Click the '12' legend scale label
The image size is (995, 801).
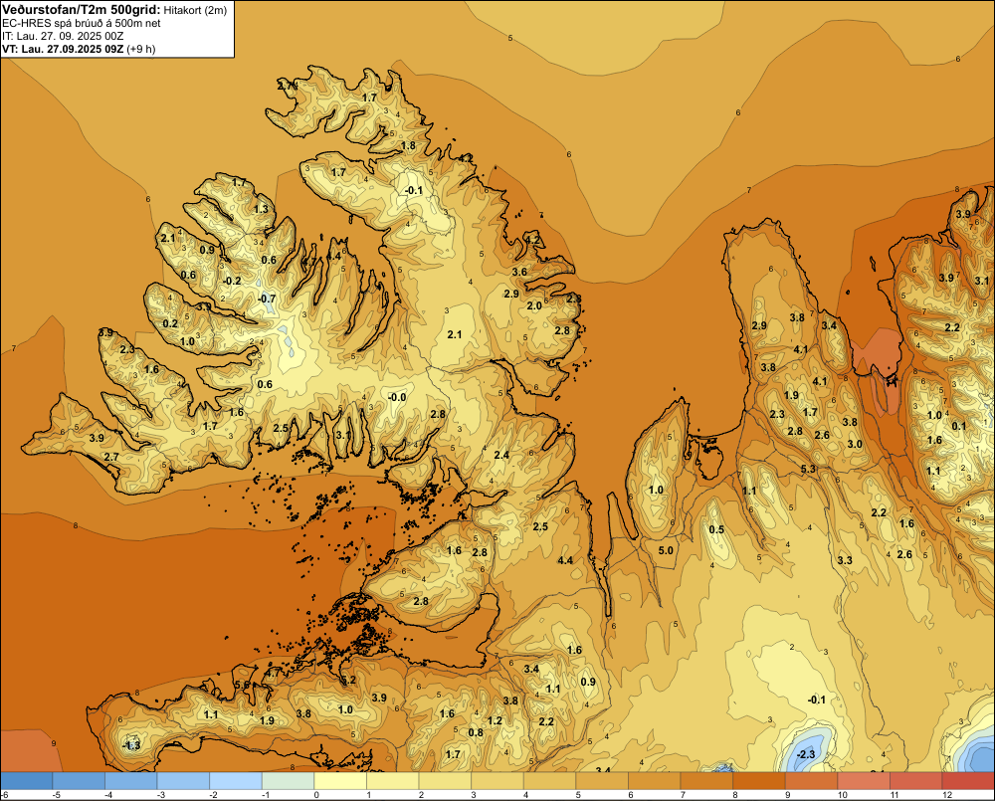[947, 795]
